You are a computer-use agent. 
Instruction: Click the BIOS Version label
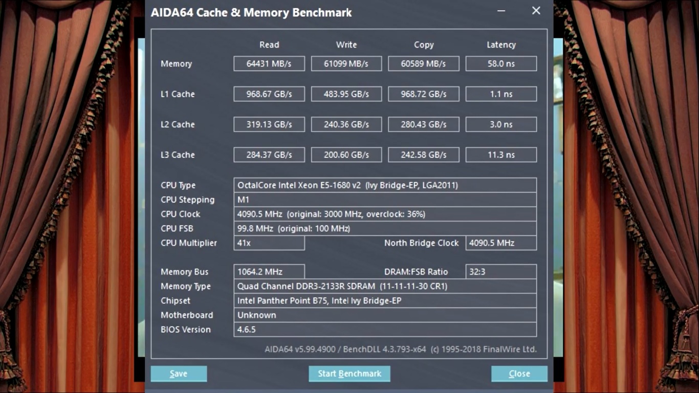pyautogui.click(x=186, y=330)
